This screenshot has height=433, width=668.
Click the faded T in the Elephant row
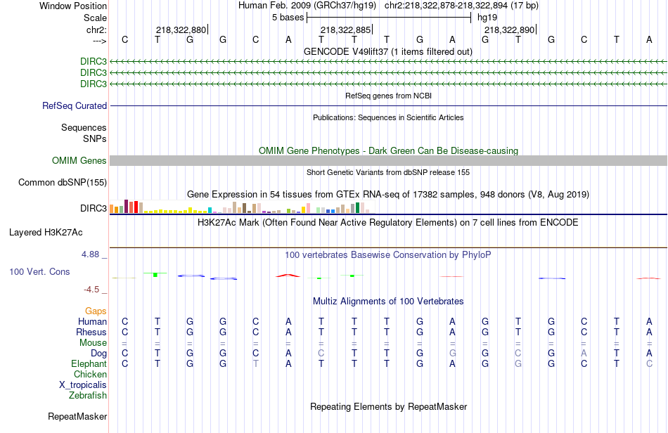pos(256,364)
